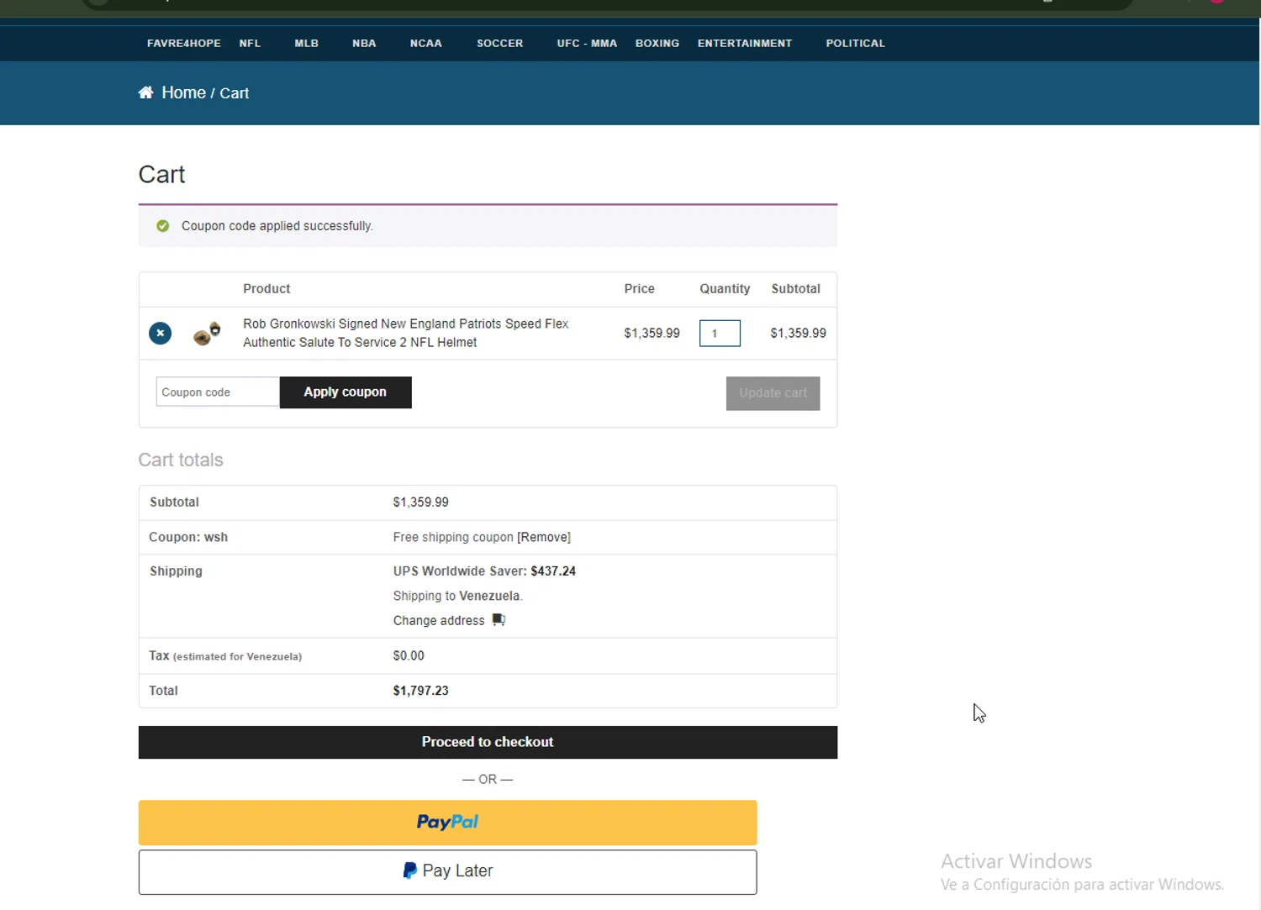
Task: Click the Cart totals heading
Action: coord(181,460)
